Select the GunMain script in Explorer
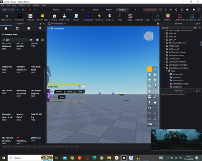The height and width of the screenshot is (161, 202). coord(177,77)
